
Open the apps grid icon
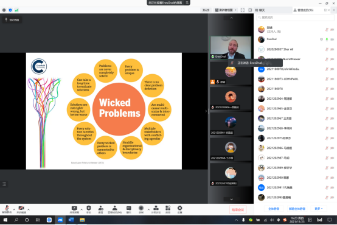[168, 209]
